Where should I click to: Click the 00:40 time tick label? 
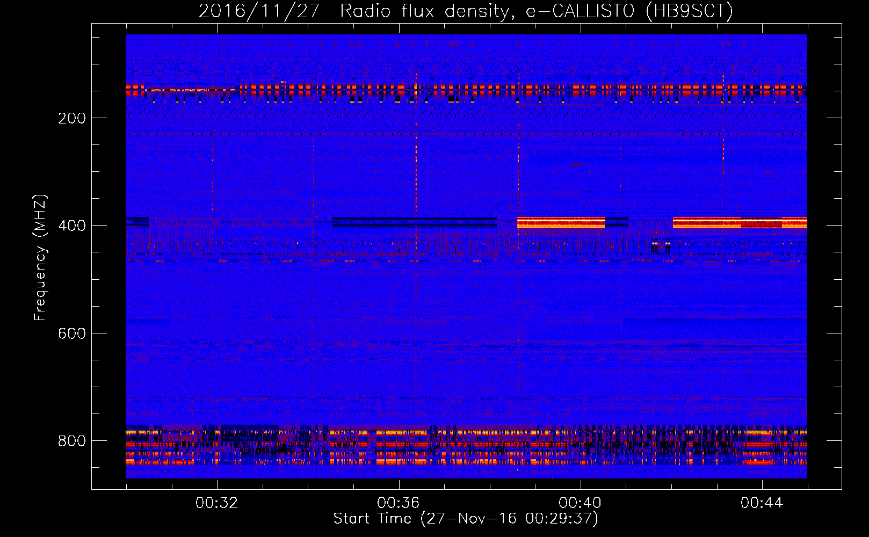580,503
